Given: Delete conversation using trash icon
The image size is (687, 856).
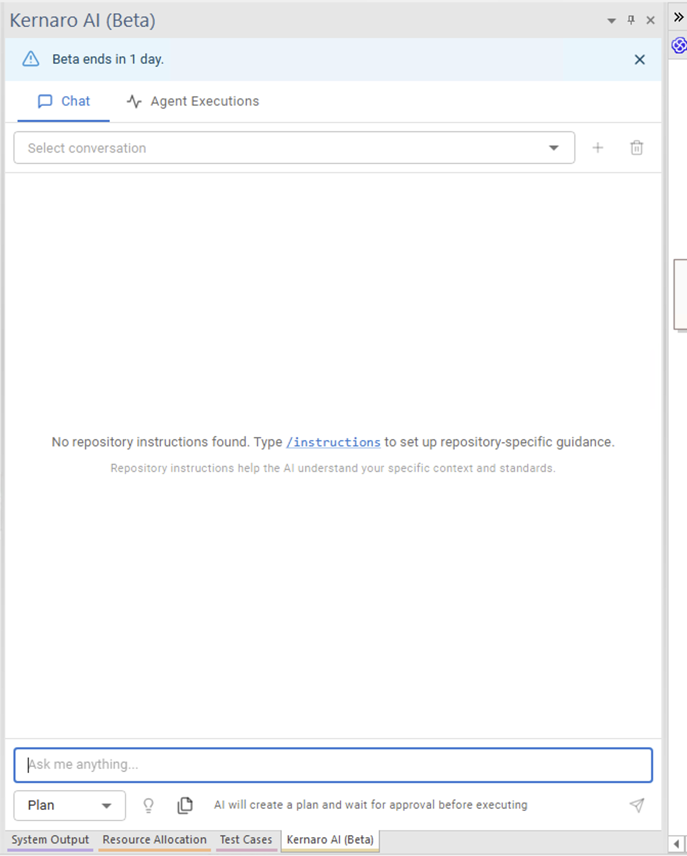Looking at the screenshot, I should (x=636, y=148).
